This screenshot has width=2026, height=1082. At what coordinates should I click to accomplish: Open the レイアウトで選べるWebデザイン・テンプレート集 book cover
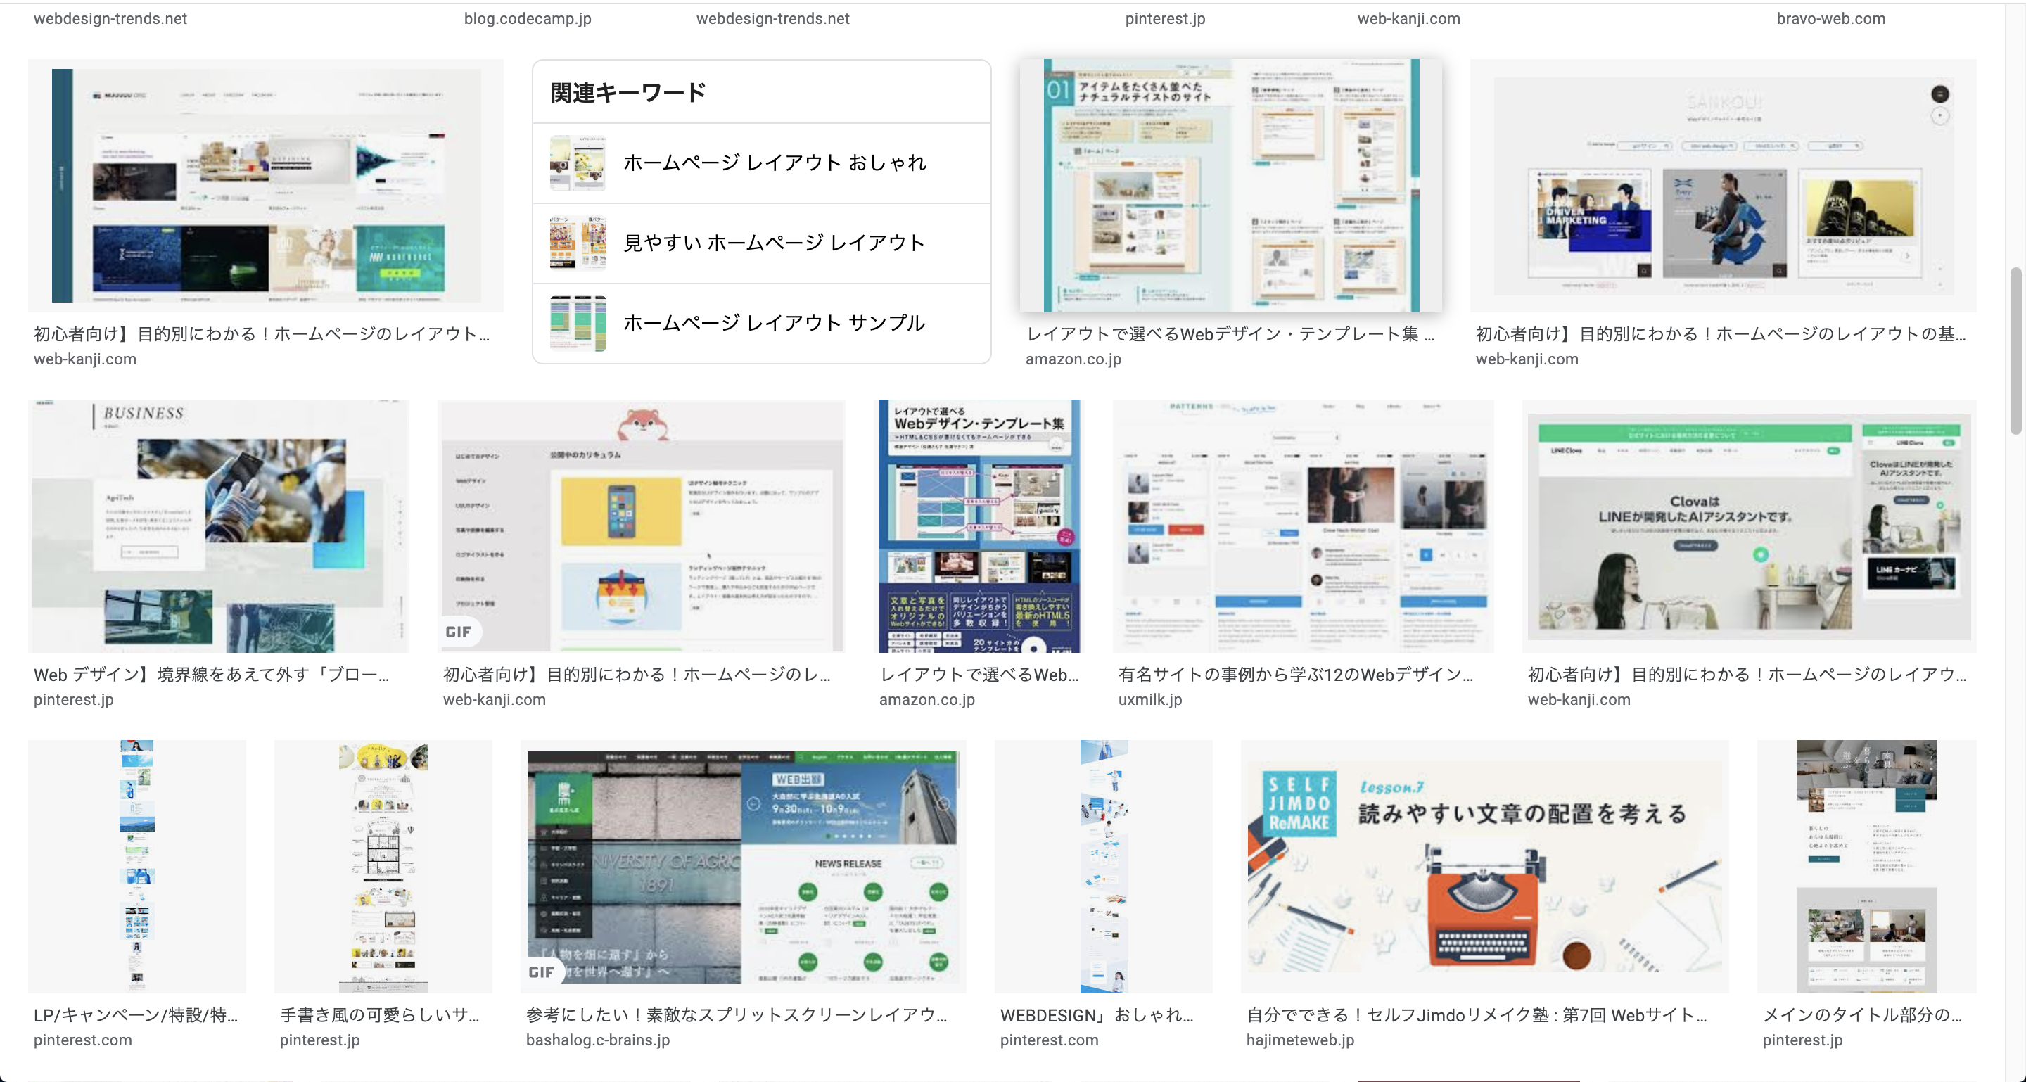(x=979, y=526)
